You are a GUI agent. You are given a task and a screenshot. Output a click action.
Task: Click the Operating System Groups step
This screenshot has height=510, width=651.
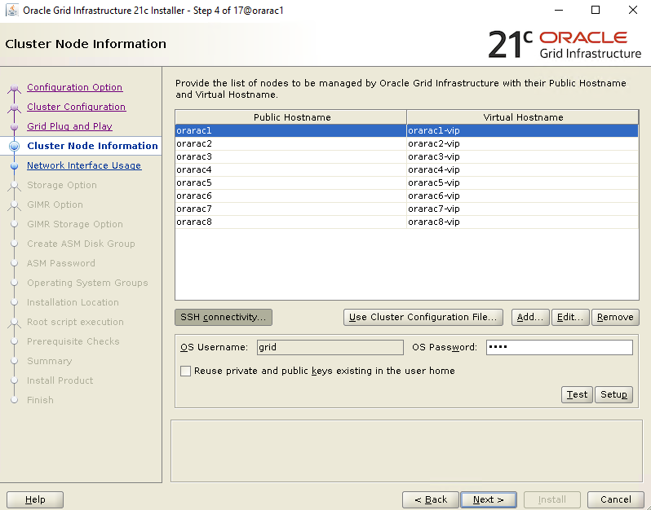[x=87, y=283]
